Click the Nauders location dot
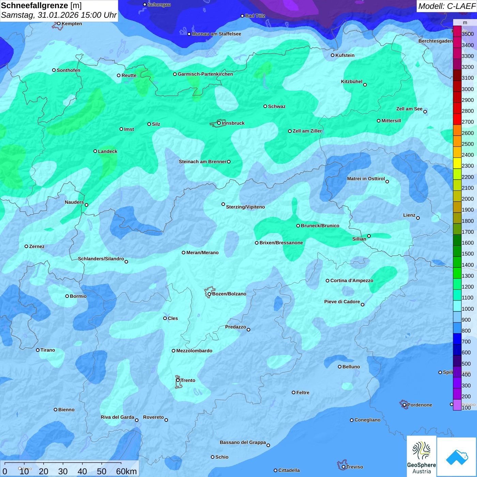 pos(87,205)
